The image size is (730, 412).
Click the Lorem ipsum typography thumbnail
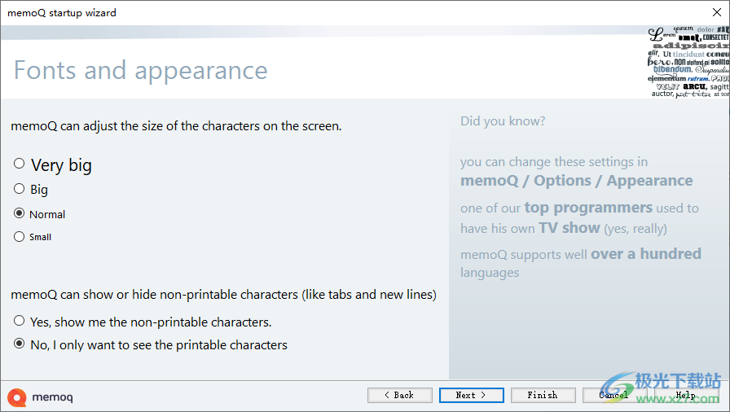[688, 62]
